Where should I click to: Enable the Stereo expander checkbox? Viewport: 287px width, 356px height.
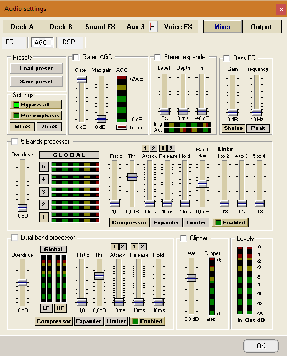click(158, 57)
